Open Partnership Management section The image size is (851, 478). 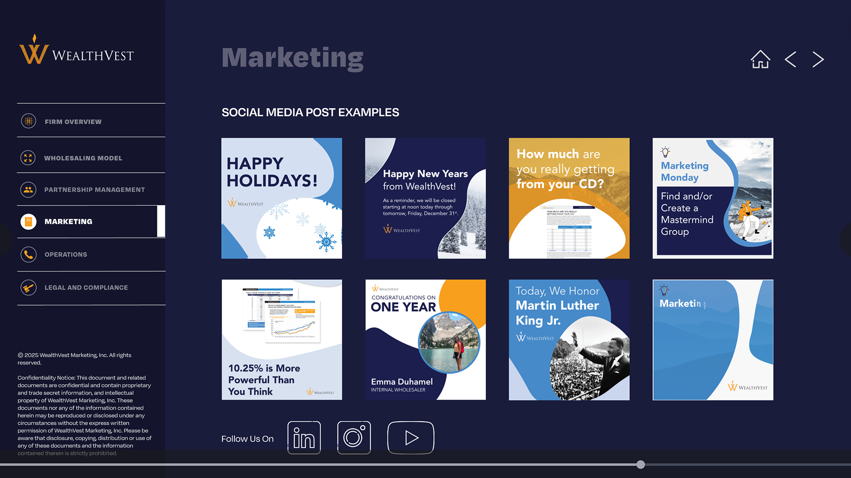click(91, 190)
